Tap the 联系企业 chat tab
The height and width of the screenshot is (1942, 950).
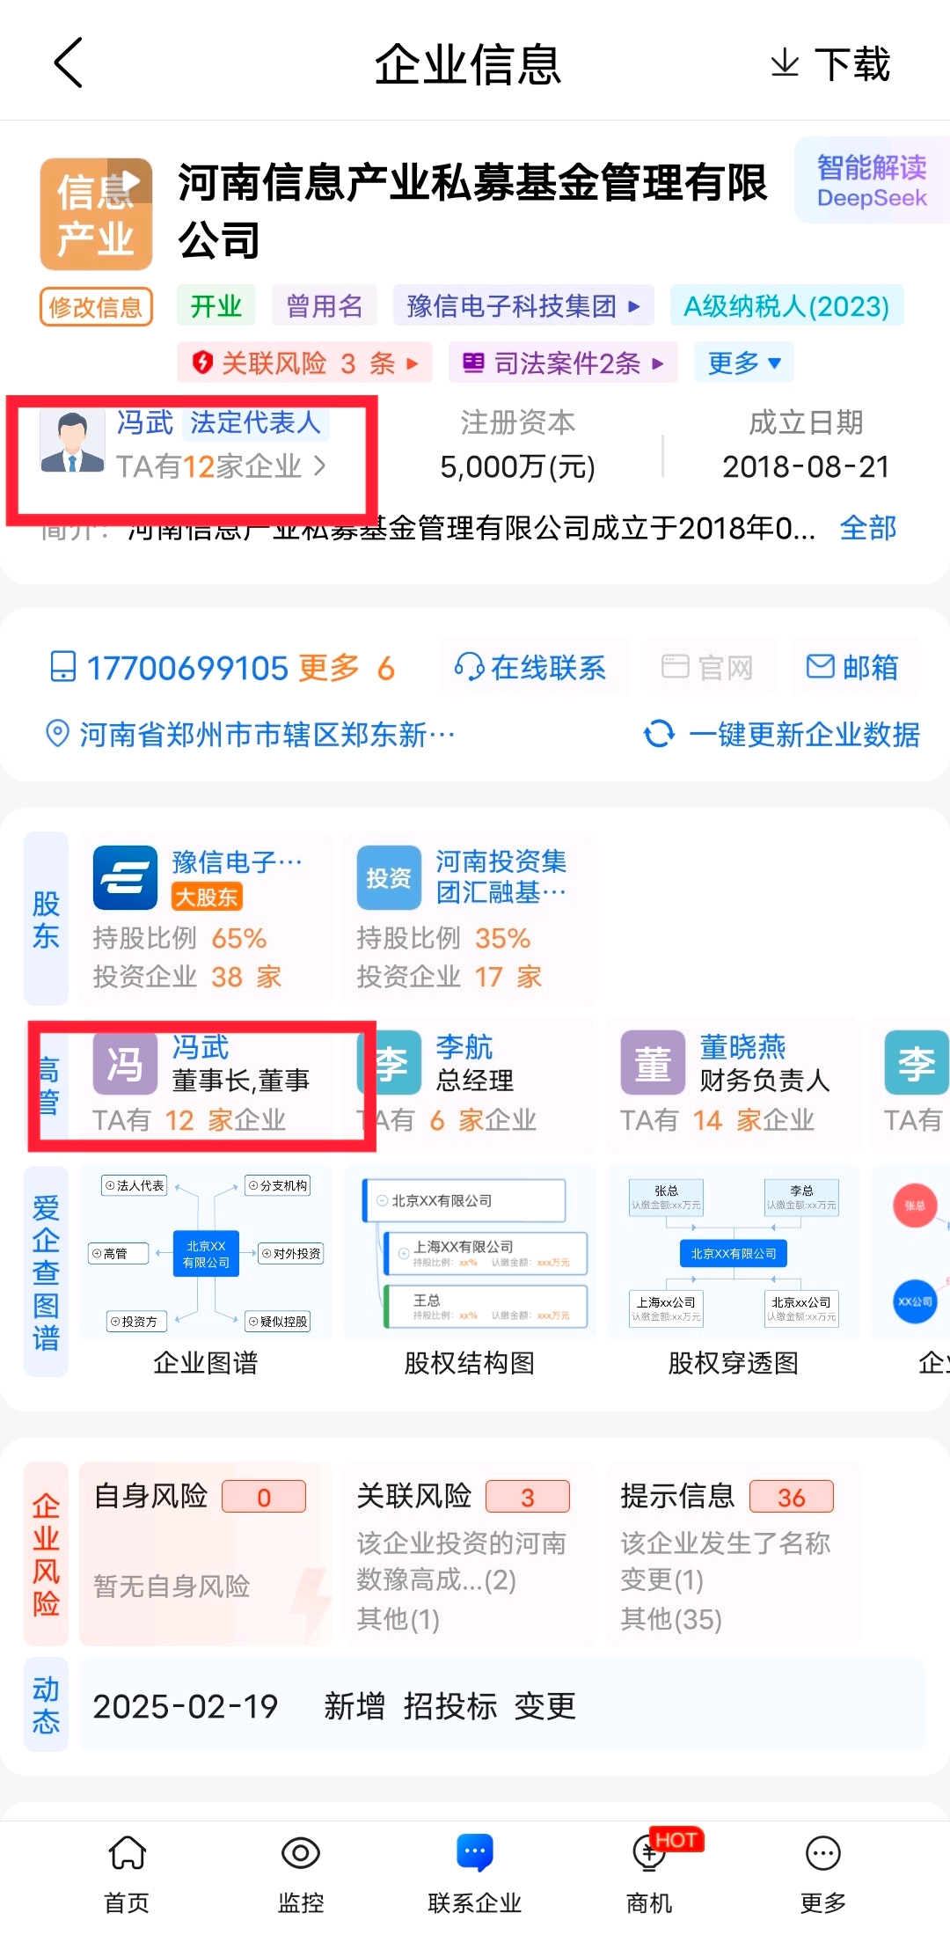coord(475,1874)
